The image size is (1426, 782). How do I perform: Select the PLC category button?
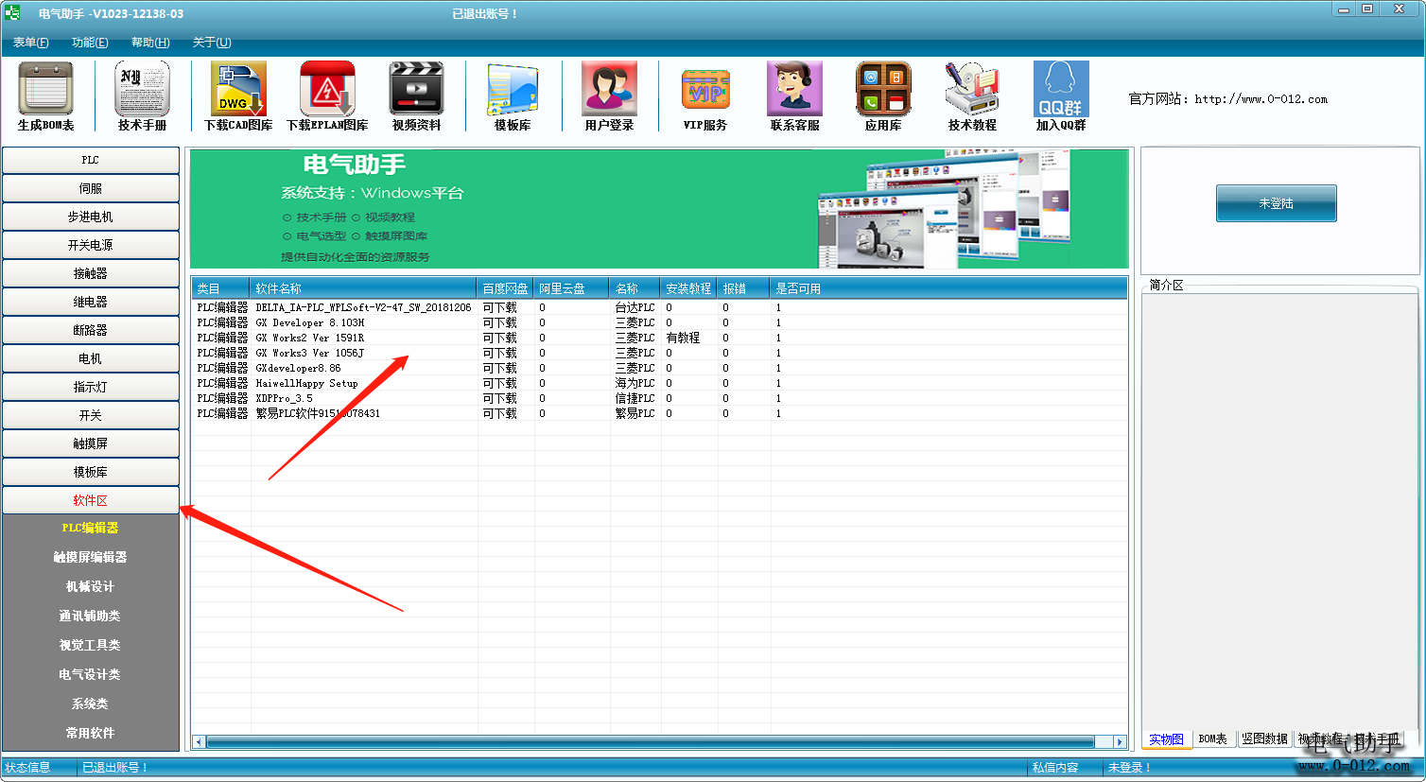tap(90, 160)
